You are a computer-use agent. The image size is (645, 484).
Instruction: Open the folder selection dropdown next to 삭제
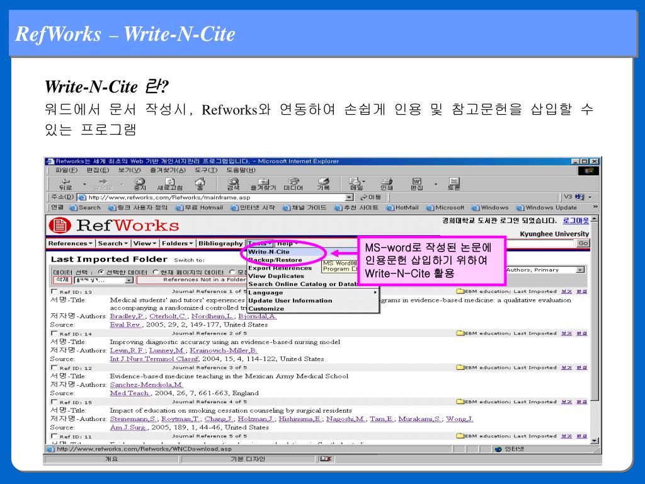[x=104, y=280]
